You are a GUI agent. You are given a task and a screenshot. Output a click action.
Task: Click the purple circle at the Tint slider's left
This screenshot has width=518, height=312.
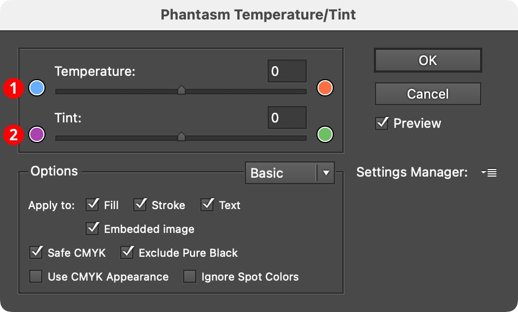[x=36, y=134]
